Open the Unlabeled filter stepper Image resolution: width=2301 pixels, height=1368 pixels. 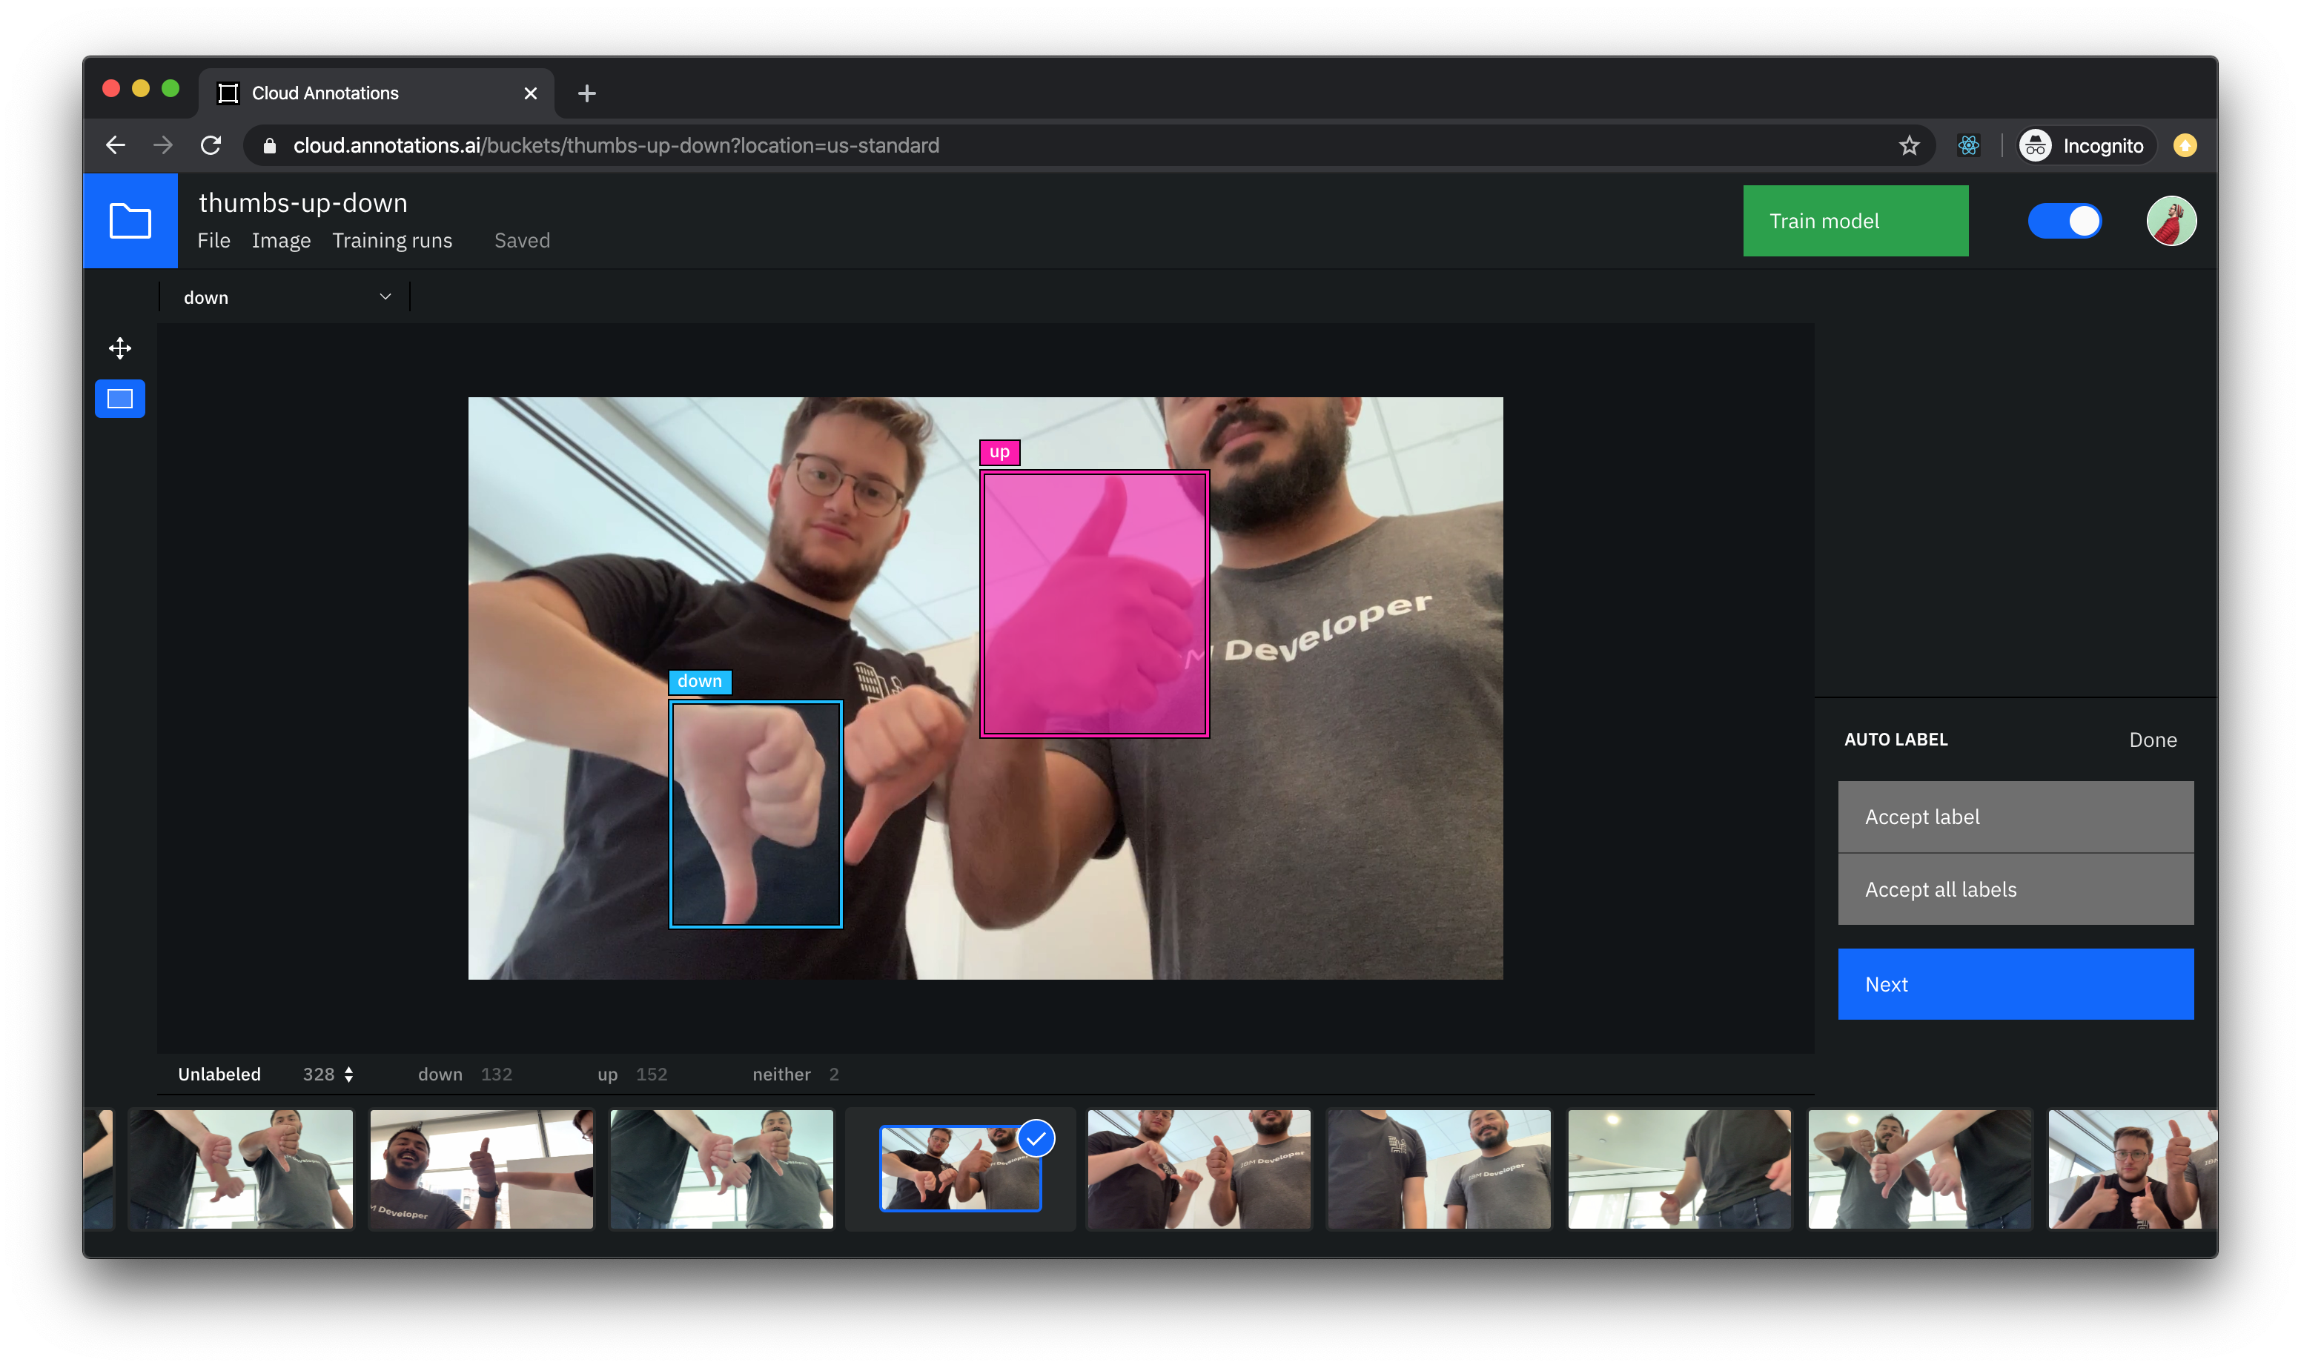348,1074
